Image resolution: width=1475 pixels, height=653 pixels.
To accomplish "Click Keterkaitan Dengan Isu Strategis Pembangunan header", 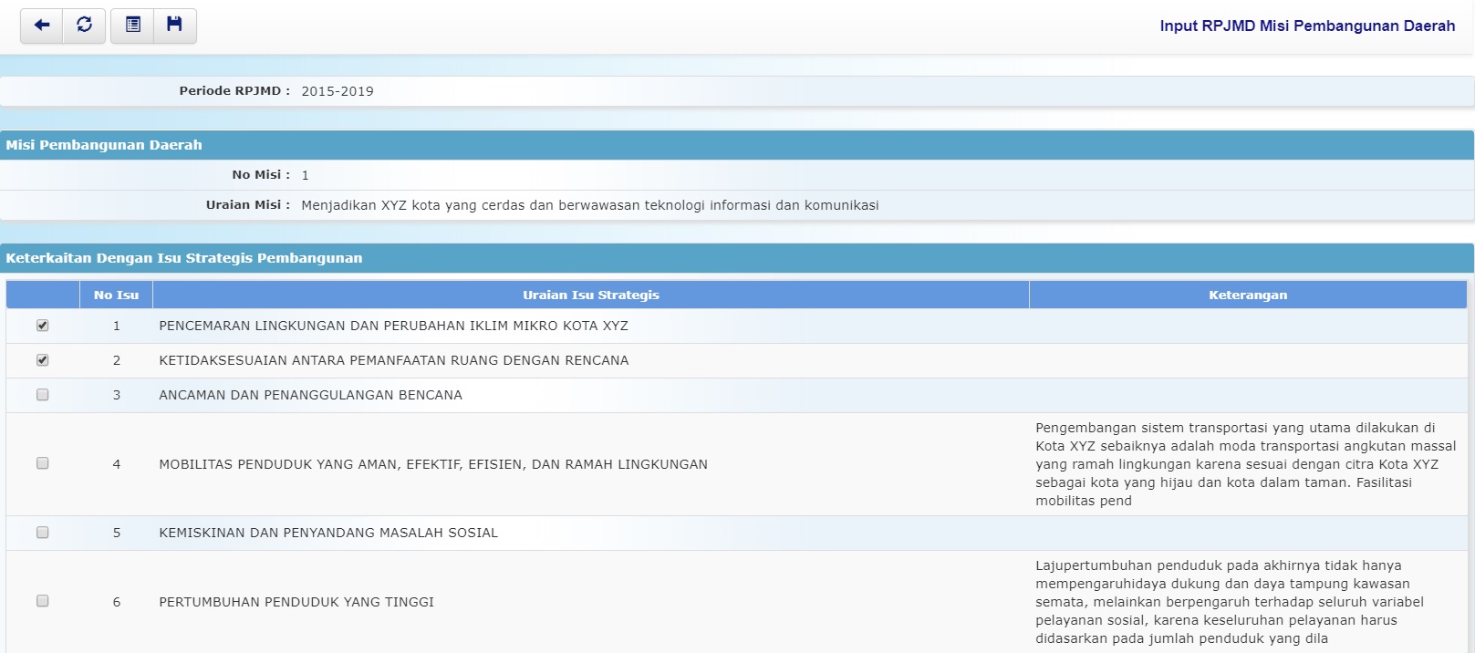I will [183, 258].
